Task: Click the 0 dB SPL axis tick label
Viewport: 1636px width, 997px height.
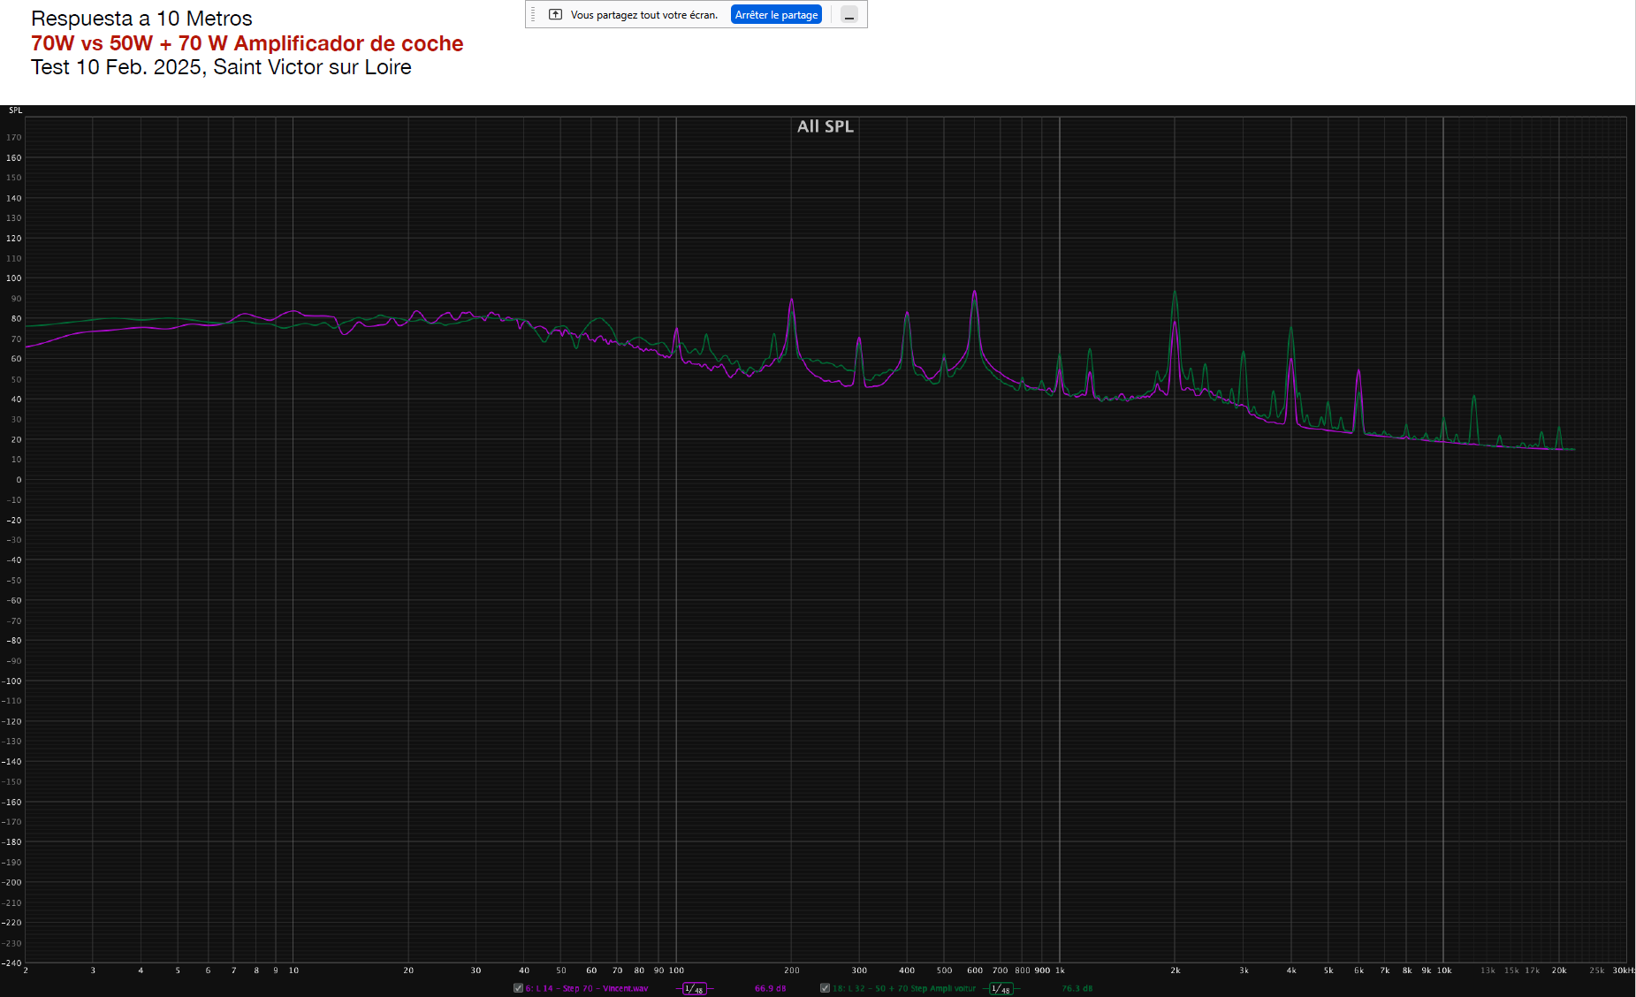Action: [19, 480]
